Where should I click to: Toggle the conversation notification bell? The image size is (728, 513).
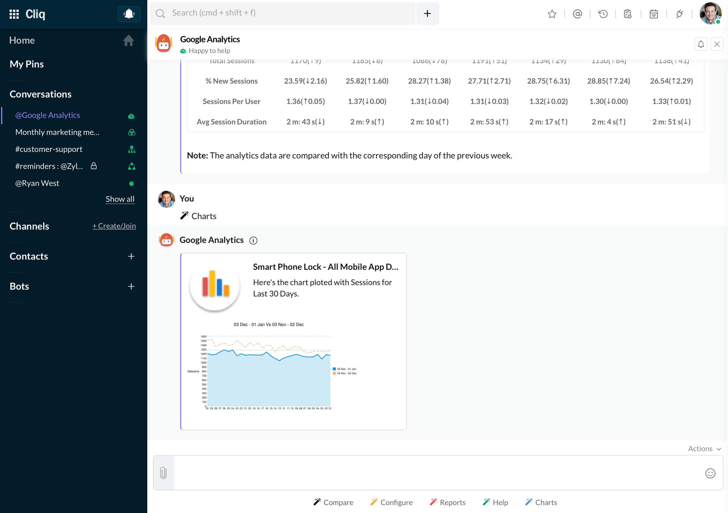click(x=700, y=44)
